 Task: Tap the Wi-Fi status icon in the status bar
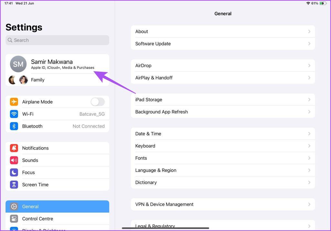click(x=308, y=3)
